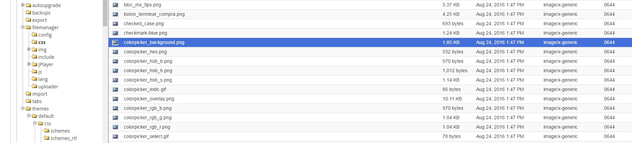Select the tabs folder in tree
Image resolution: width=632 pixels, height=143 pixels.
(x=37, y=101)
